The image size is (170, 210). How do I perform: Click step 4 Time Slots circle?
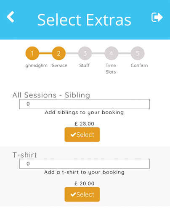112,53
